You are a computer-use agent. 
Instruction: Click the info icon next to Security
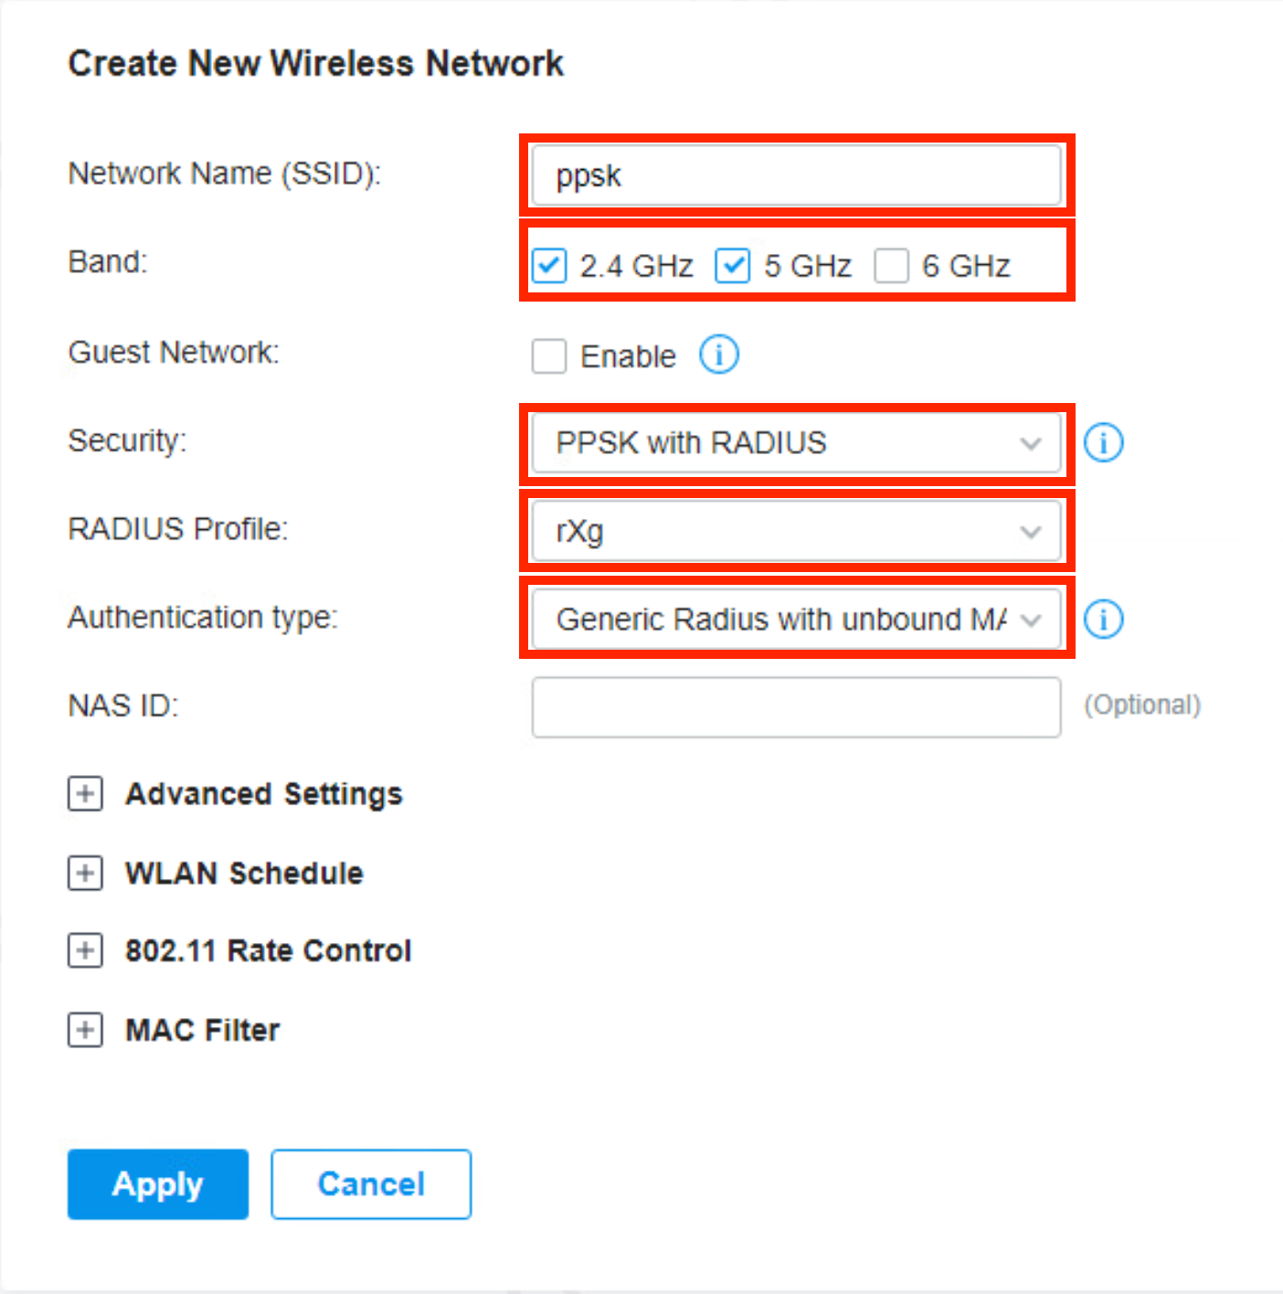click(x=1103, y=443)
